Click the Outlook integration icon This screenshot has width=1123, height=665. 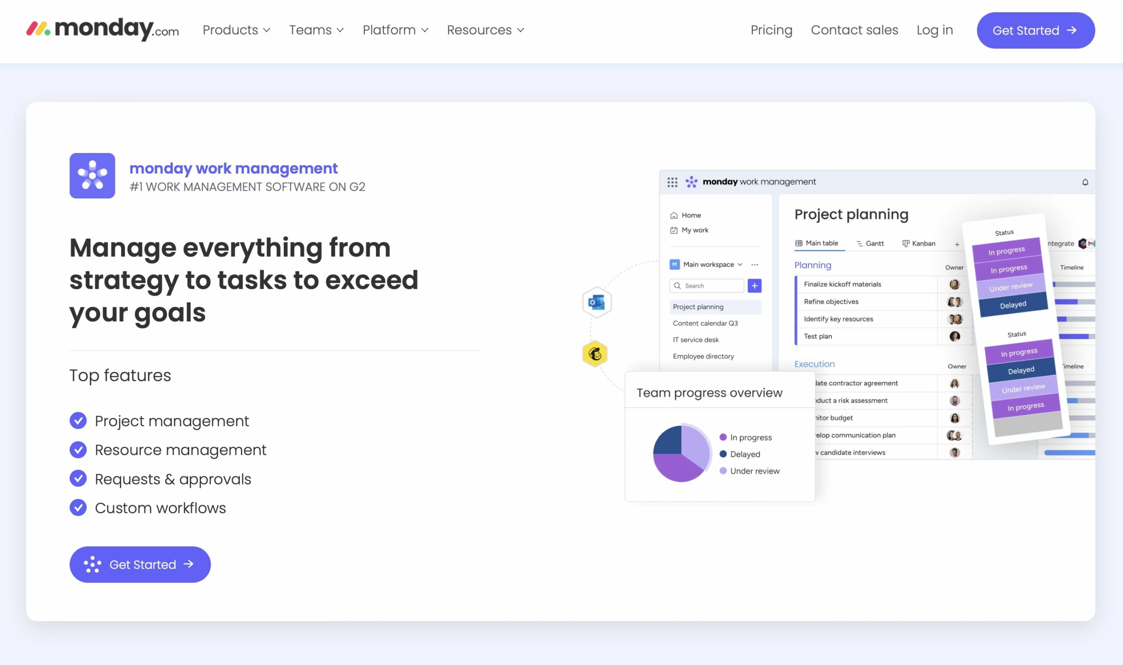click(596, 302)
